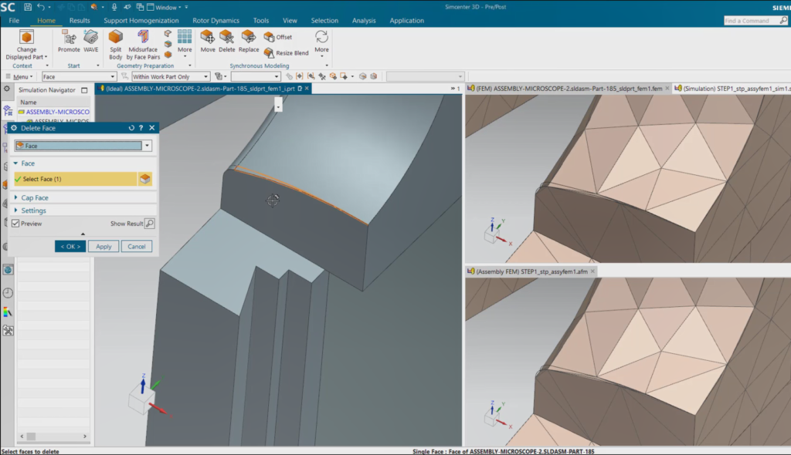Click OK in the Delete Face dialog
This screenshot has width=791, height=455.
(x=70, y=246)
